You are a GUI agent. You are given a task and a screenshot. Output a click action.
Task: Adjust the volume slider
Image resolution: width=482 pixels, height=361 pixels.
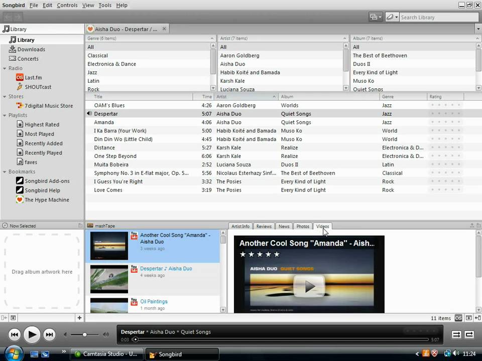point(84,334)
